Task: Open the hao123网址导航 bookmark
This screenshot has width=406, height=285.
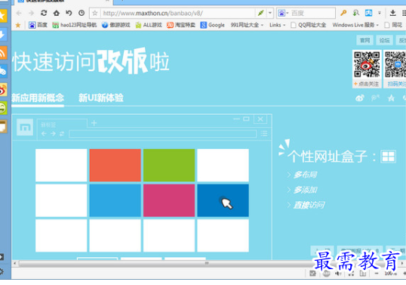Action: click(74, 25)
